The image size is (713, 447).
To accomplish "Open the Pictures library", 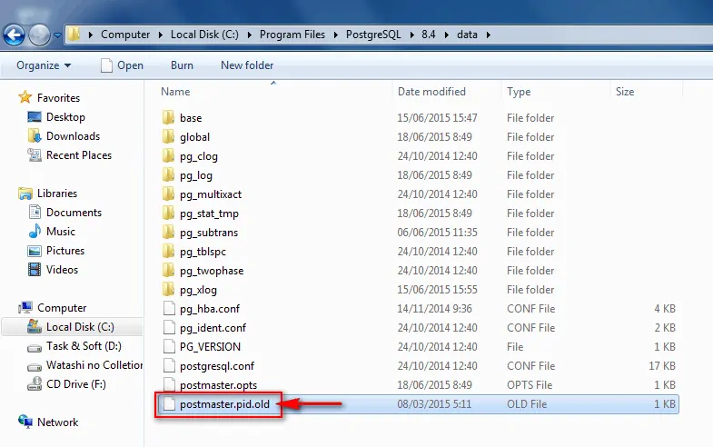I will 65,251.
